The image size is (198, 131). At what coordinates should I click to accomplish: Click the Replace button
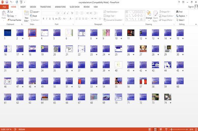point(181,16)
